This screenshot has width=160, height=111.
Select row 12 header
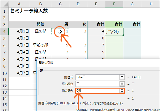click(4, 86)
